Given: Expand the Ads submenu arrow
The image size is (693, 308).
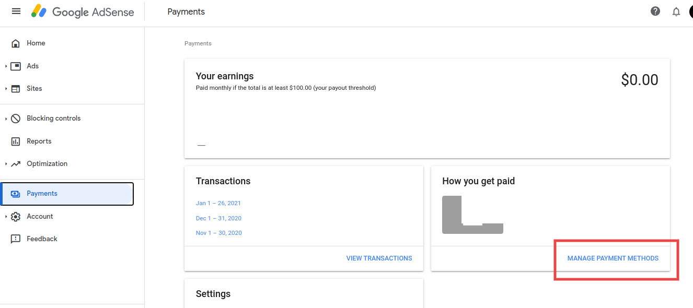Looking at the screenshot, I should (x=6, y=66).
